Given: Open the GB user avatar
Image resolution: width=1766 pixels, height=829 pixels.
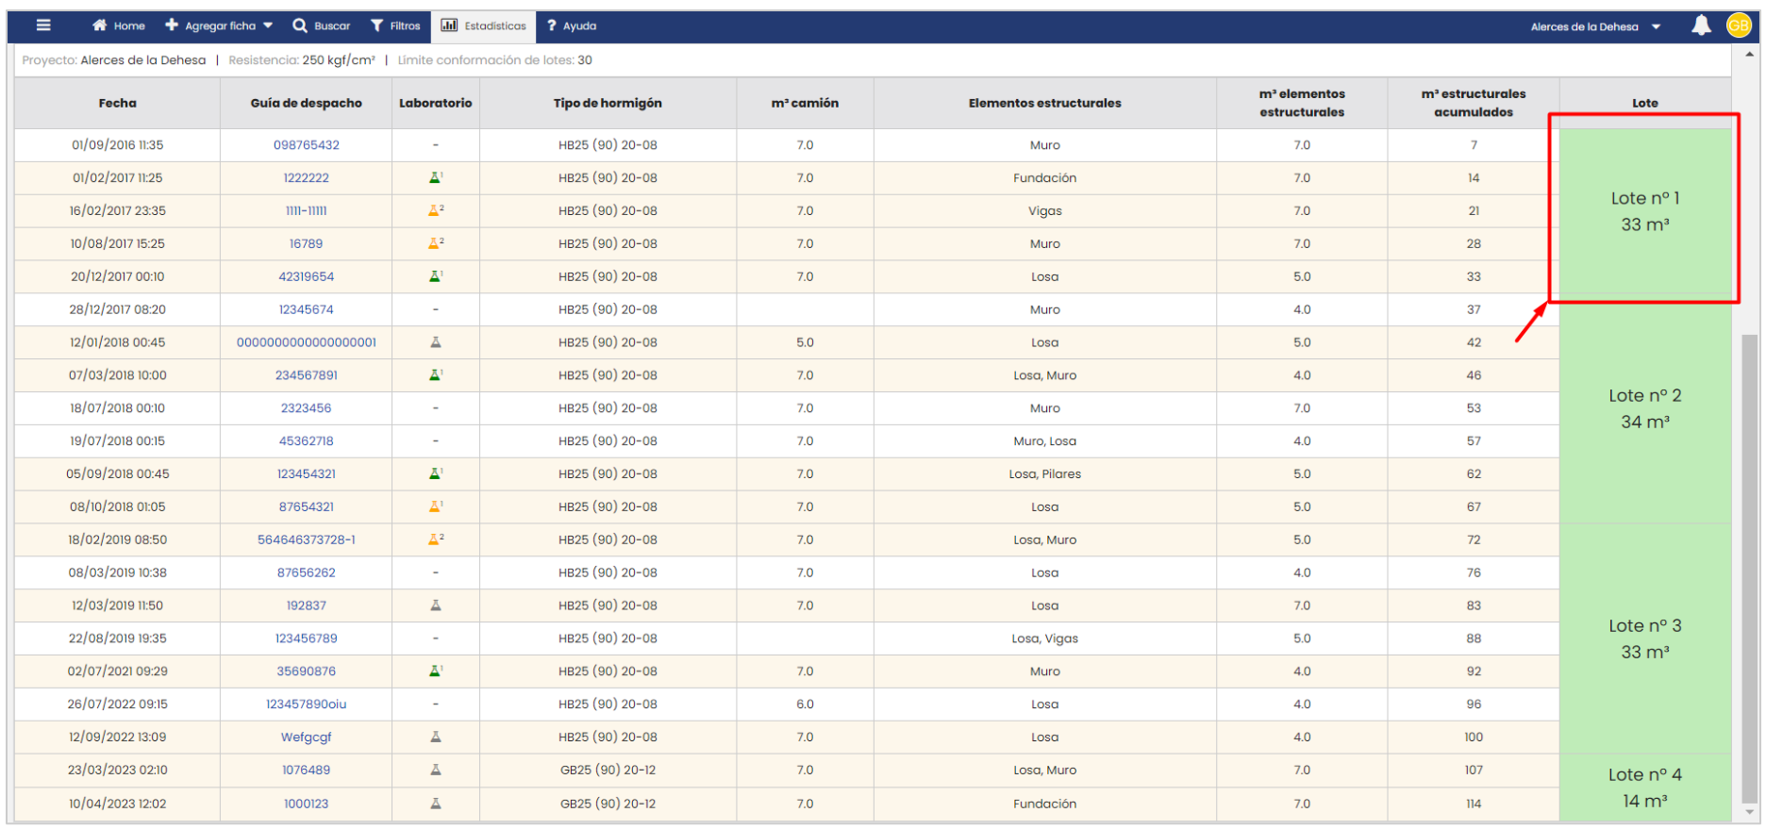Looking at the screenshot, I should (x=1739, y=25).
